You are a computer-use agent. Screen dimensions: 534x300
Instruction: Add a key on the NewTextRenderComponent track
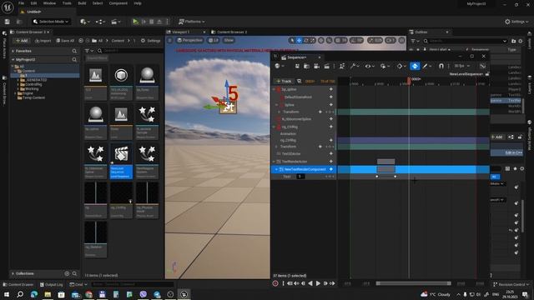coord(330,169)
